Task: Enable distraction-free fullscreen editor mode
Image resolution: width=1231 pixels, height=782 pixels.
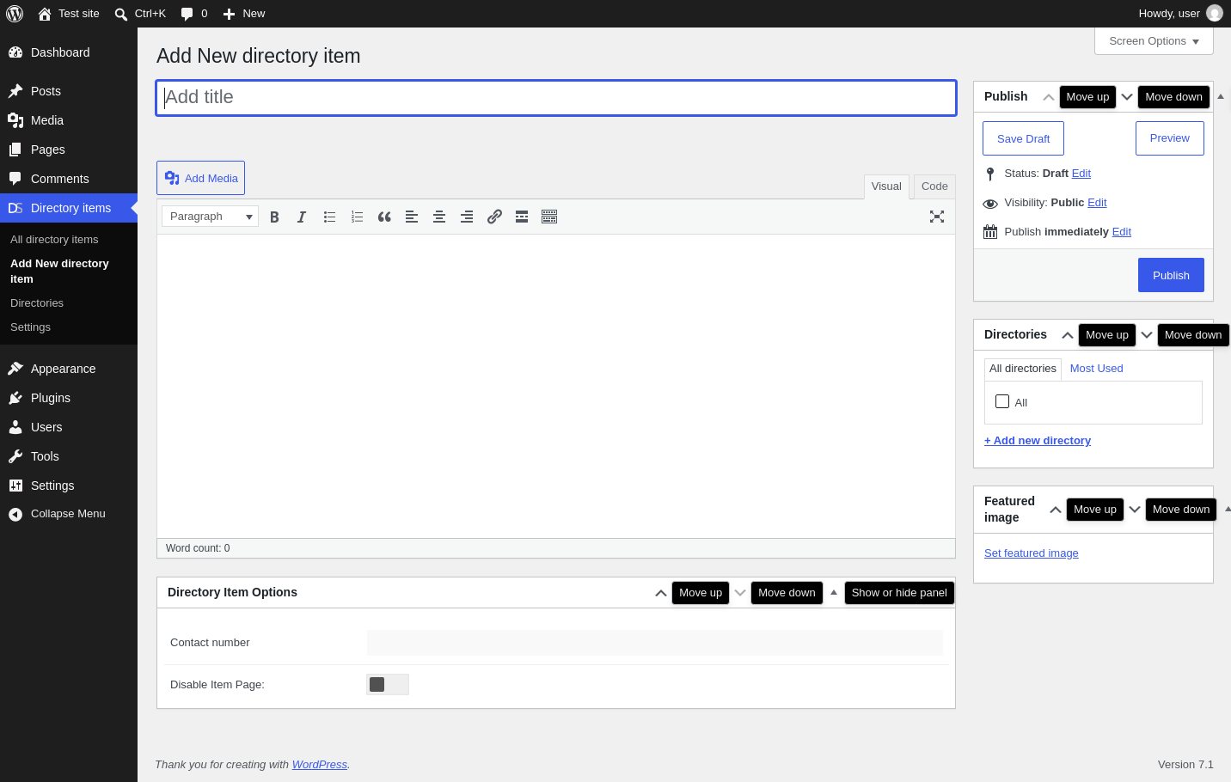Action: [x=937, y=217]
